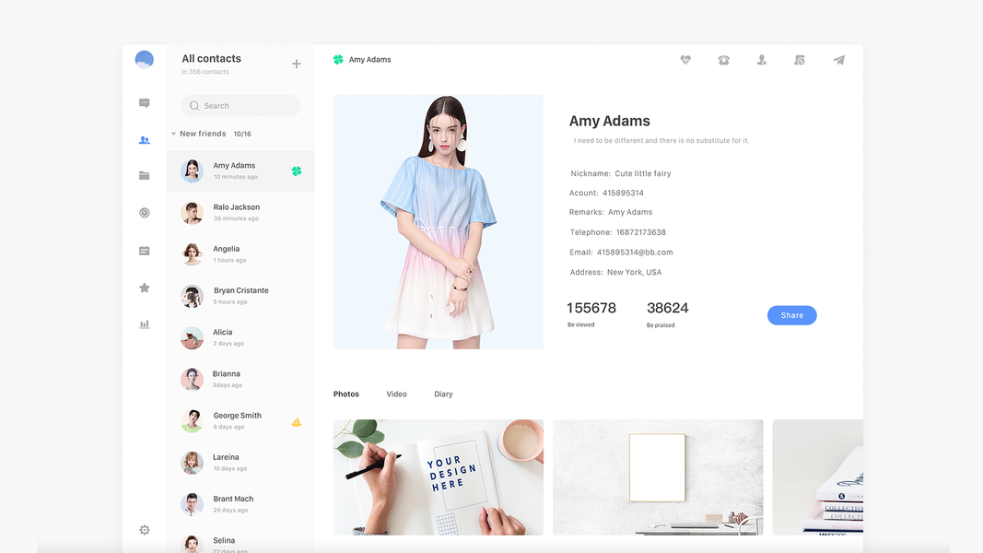Add a new contact with plus icon
983x553 pixels.
pyautogui.click(x=297, y=64)
